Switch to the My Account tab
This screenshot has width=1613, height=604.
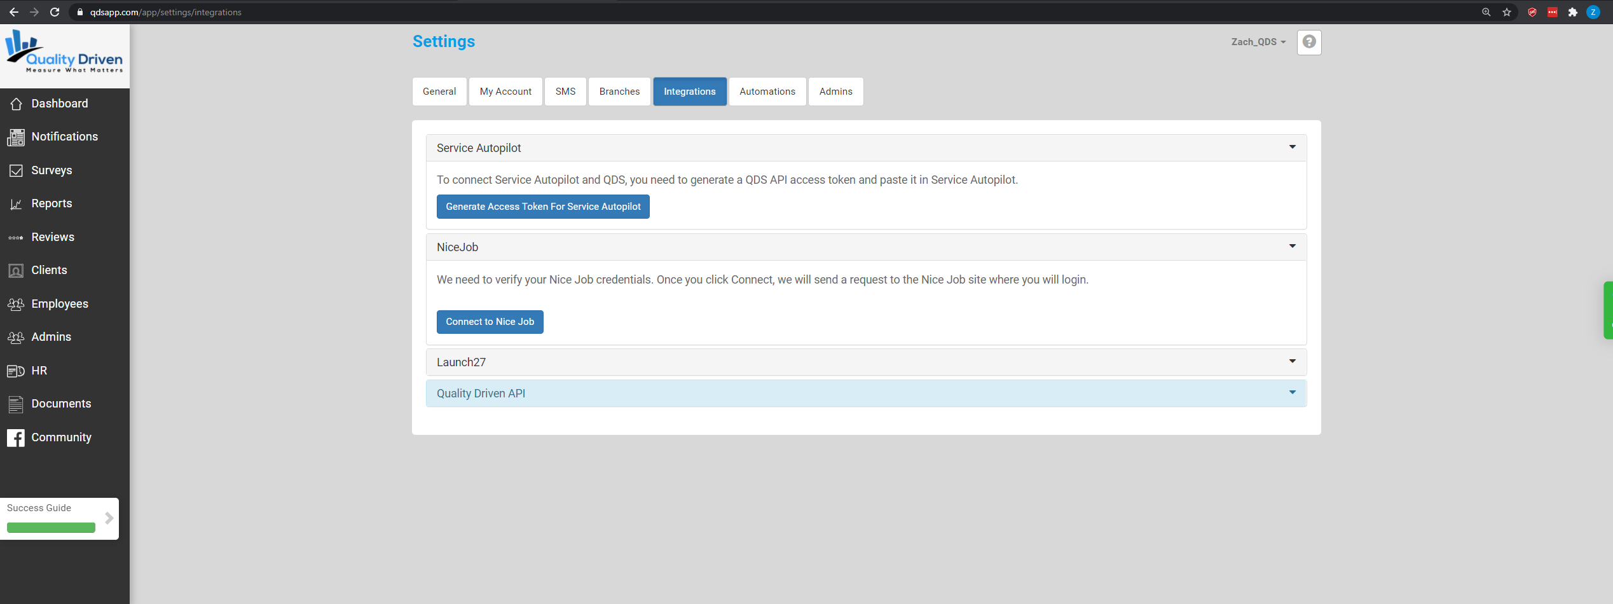click(505, 92)
